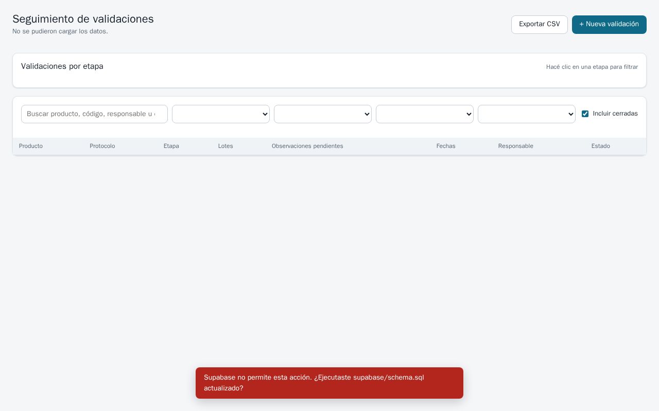Focus the Buscar producto search field
The height and width of the screenshot is (411, 659).
click(x=94, y=114)
